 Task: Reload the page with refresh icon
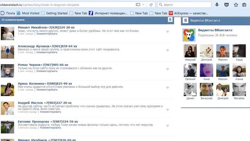pyautogui.click(x=151, y=5)
